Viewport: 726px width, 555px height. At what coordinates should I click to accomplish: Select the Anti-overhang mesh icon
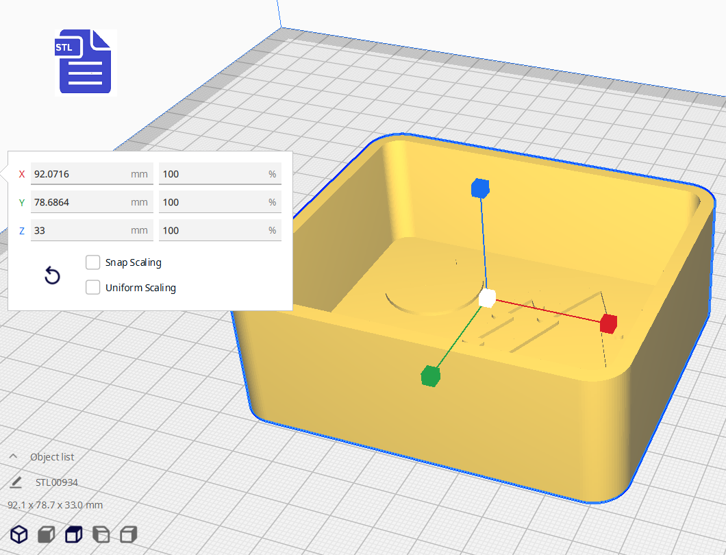pyautogui.click(x=128, y=534)
